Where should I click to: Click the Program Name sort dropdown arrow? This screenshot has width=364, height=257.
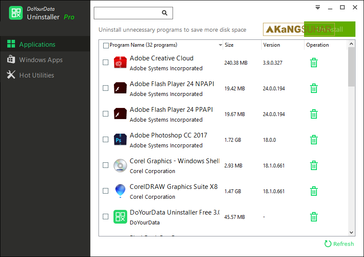220,45
